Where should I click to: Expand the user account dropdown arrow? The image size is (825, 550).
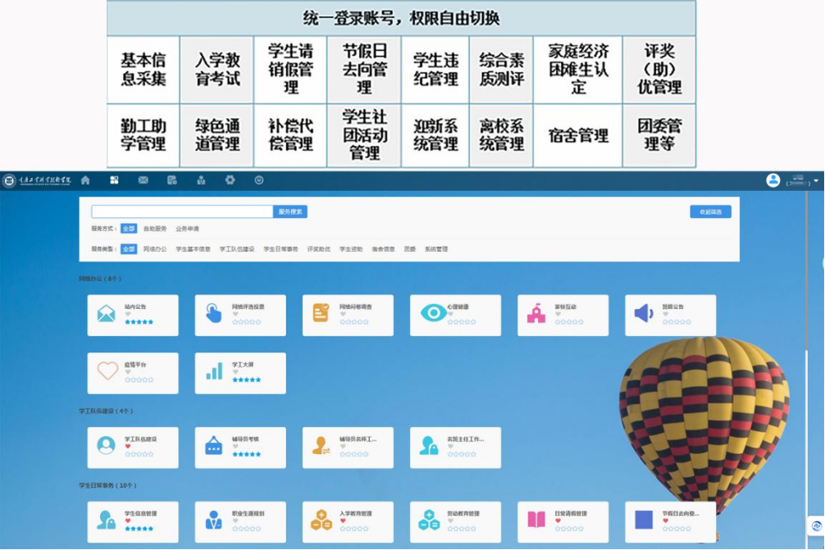tap(816, 181)
